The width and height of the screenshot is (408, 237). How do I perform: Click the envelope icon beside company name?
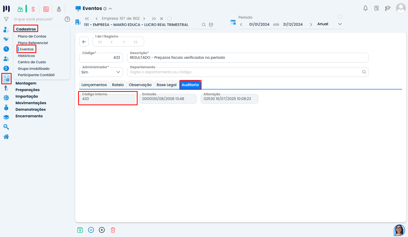point(211,25)
